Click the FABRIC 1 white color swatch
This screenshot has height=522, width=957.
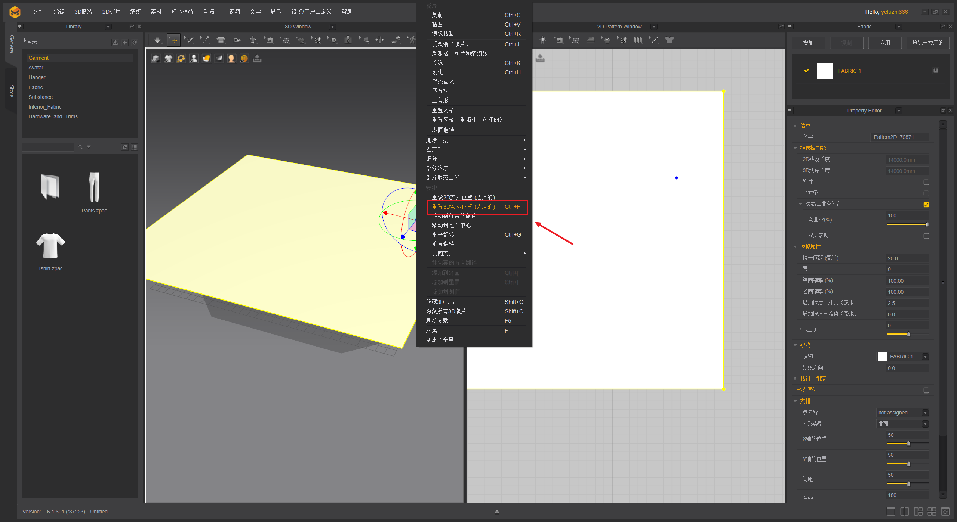coord(825,71)
